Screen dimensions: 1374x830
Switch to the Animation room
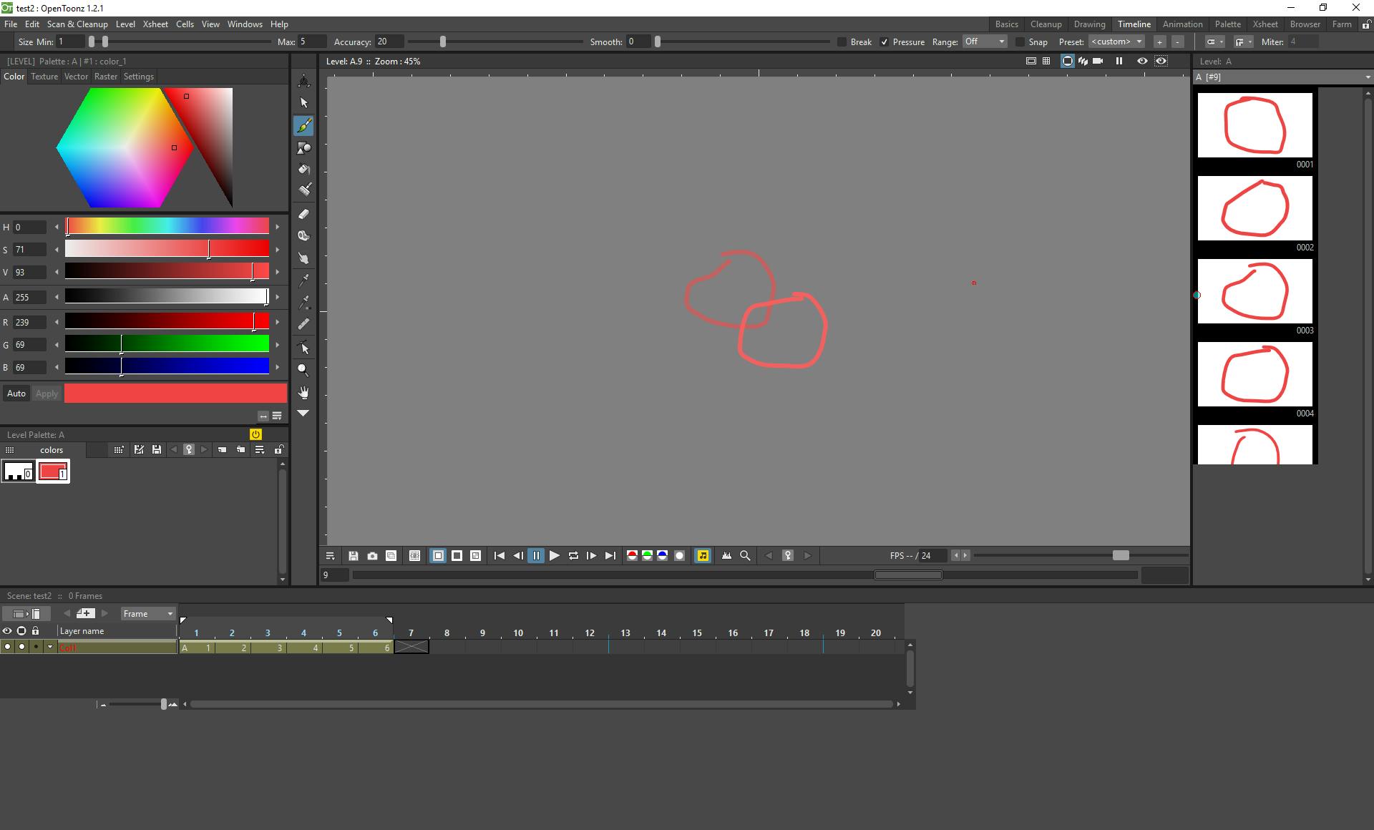[1182, 24]
